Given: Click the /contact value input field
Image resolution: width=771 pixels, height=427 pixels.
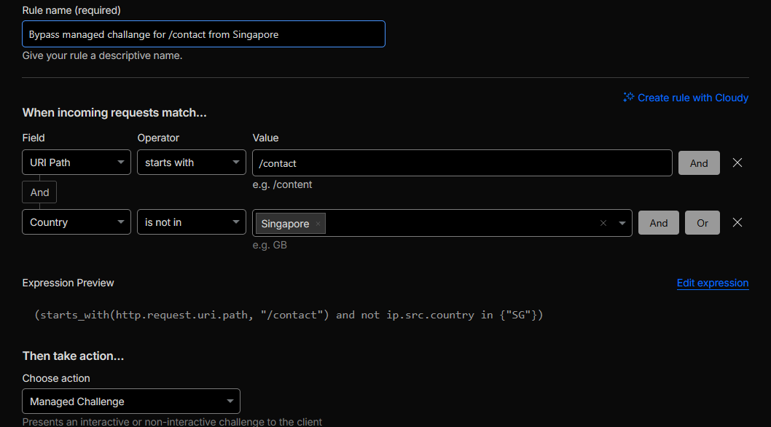Looking at the screenshot, I should click(x=462, y=163).
